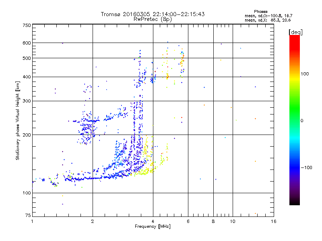Screen dimensions: 322x241
Task: Select the 'mean, sd,O:-100.8, 16.7' line
Action: [268, 16]
